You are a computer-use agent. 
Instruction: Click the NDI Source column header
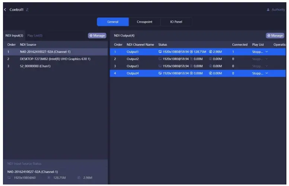click(x=28, y=45)
